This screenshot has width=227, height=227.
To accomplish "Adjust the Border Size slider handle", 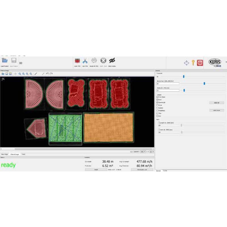I will (204, 83).
